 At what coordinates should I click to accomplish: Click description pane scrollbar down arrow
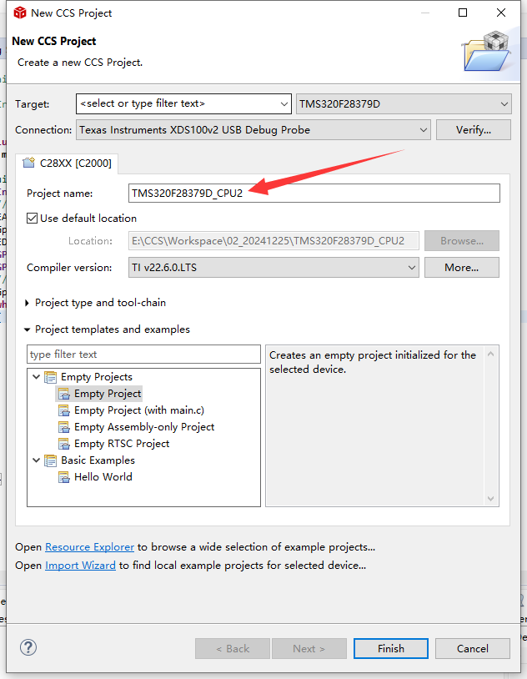(490, 499)
